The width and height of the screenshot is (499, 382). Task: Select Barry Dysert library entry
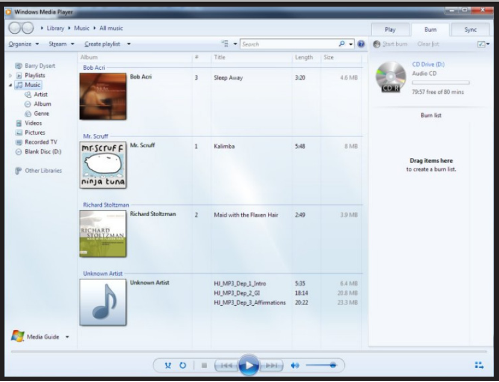point(40,65)
